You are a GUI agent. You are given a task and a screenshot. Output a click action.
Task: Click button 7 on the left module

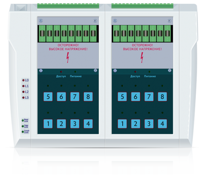75,97
